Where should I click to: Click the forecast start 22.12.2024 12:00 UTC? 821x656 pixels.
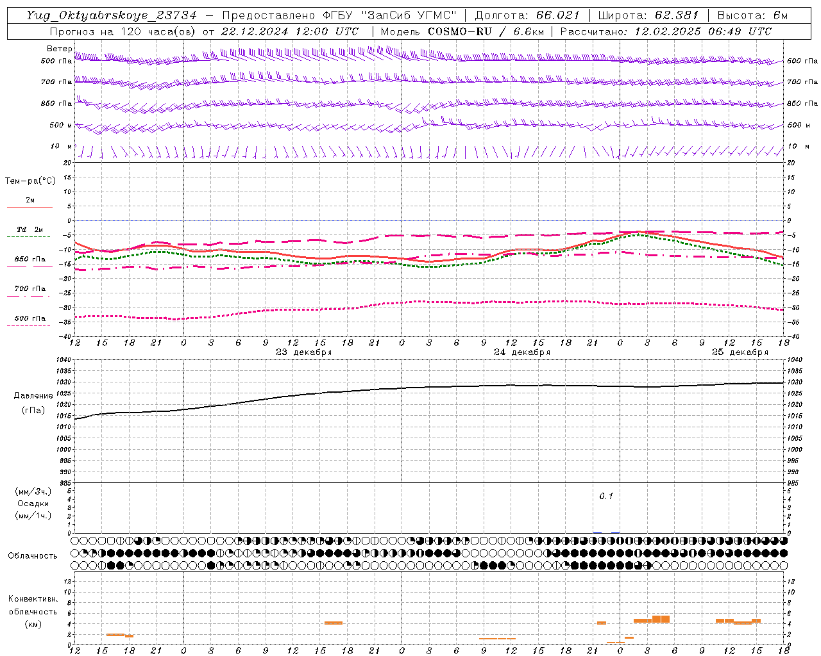coord(290,31)
